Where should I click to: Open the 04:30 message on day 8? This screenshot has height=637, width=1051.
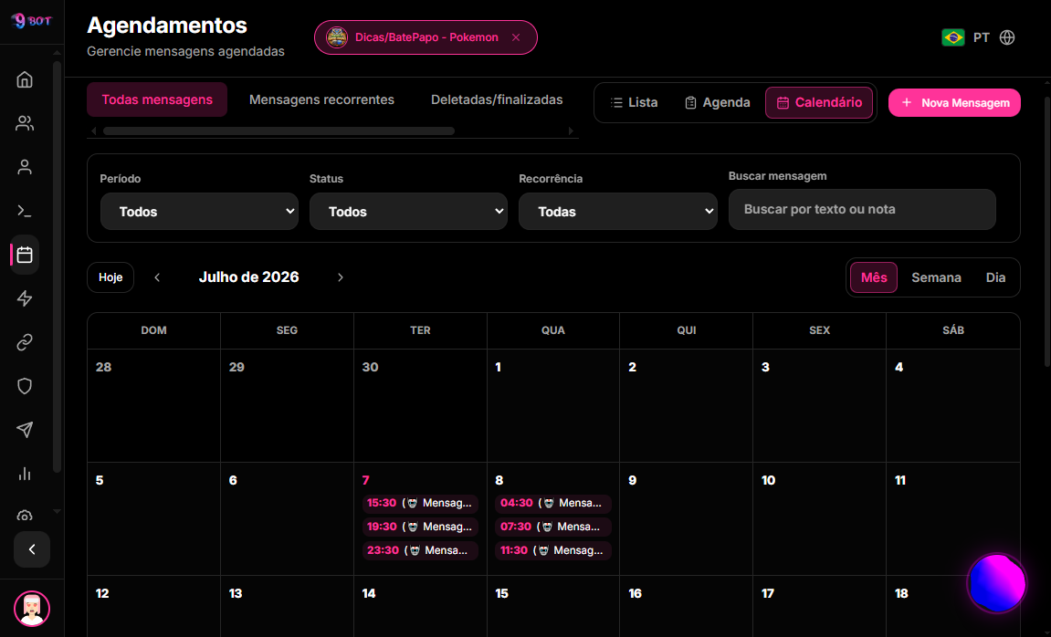[553, 503]
